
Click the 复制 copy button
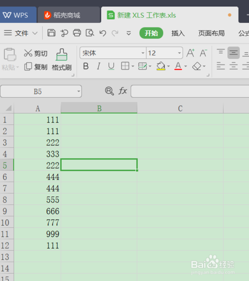point(36,67)
